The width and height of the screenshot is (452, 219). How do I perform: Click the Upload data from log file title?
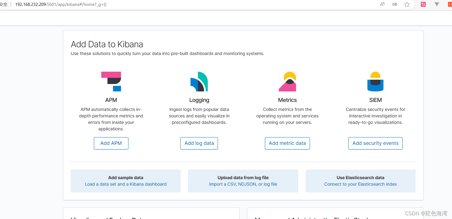point(243,178)
